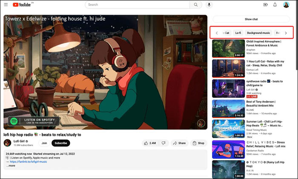Subscribe to Lofi Girl
The width and height of the screenshot is (298, 179).
61,143
